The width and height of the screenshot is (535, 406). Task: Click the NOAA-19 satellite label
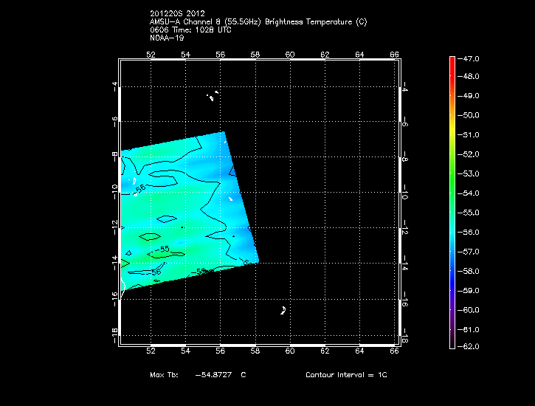[165, 37]
